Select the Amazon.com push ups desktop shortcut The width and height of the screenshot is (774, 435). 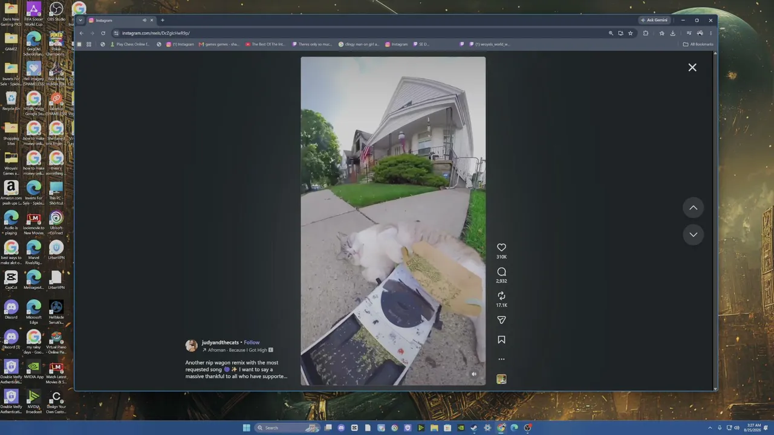(x=11, y=193)
